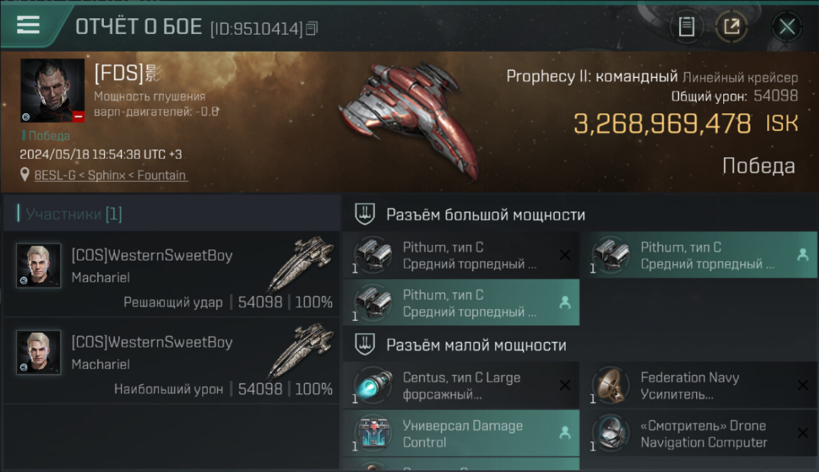Select the highlighted Pithum тип C module on the right
819x472 pixels.
[x=698, y=255]
